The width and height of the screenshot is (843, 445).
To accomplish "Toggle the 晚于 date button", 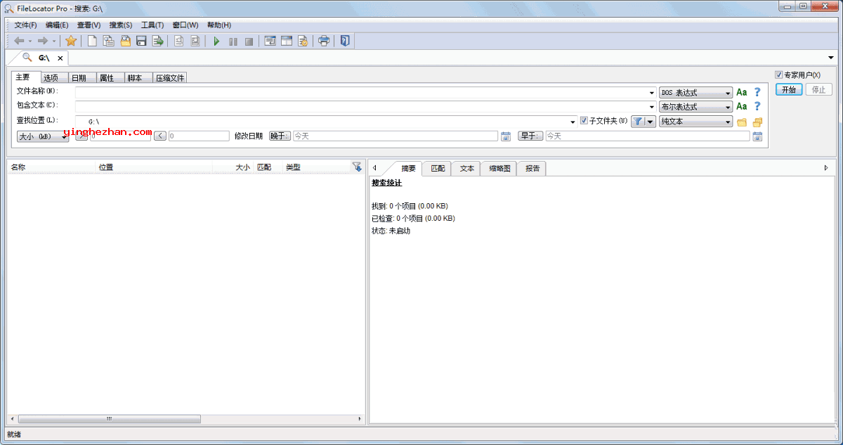I will [x=280, y=136].
